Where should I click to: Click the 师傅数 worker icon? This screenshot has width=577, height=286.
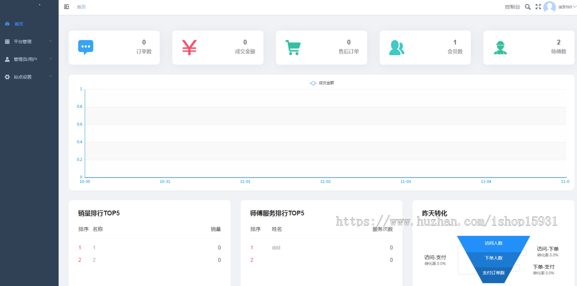pos(500,48)
